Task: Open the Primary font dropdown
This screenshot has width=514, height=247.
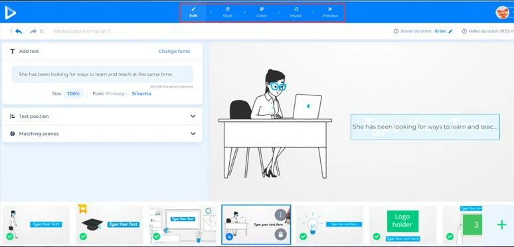Action: coord(117,94)
